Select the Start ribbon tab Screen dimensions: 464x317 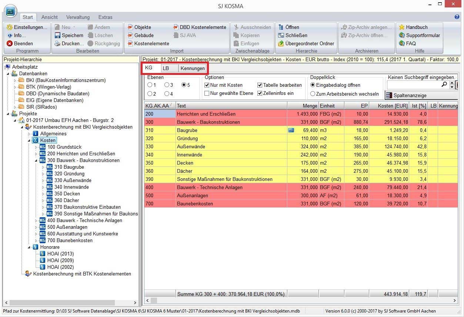tap(27, 17)
